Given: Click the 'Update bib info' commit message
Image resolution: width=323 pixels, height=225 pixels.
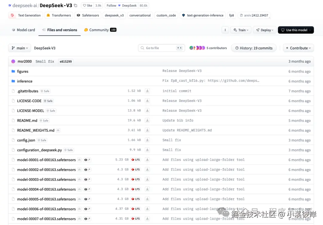Looking at the screenshot, I should point(178,120).
